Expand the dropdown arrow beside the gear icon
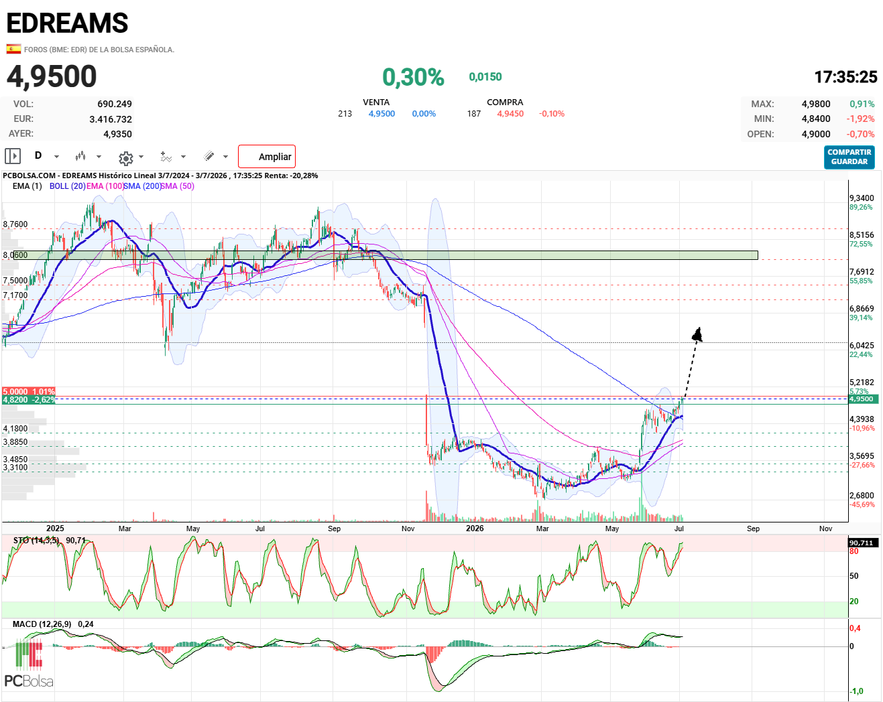 [x=141, y=157]
